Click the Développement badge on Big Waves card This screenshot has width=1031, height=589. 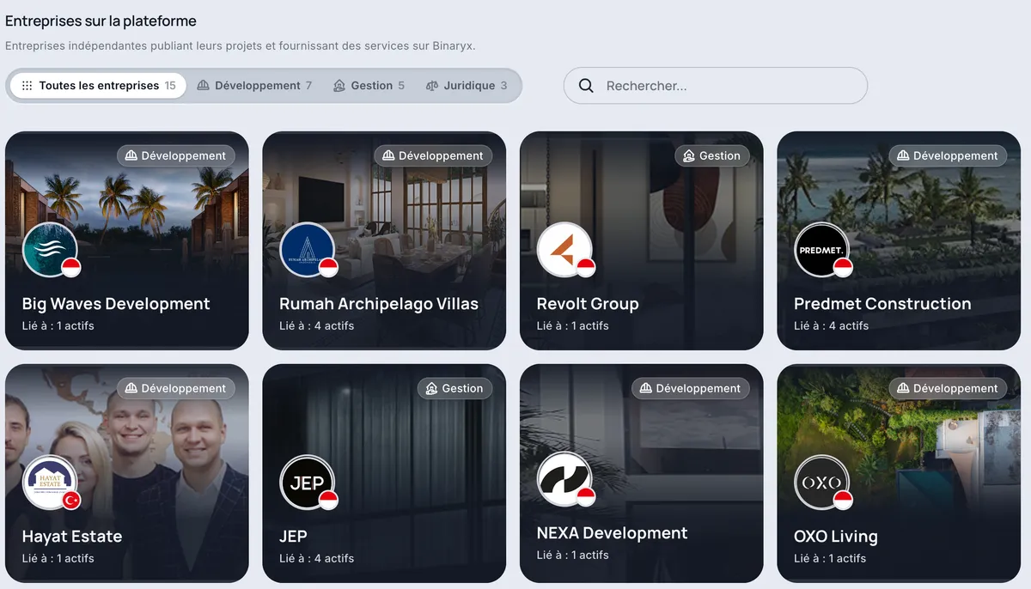pos(176,155)
